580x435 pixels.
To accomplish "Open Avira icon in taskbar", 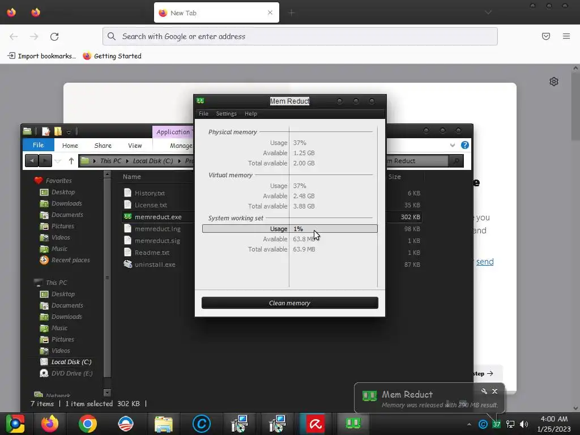I will pos(315,424).
